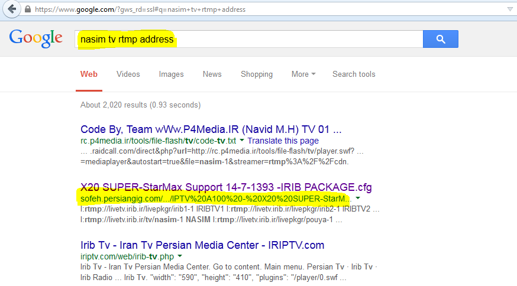Click the blue magnifier search button
The height and width of the screenshot is (286, 517).
(x=441, y=39)
